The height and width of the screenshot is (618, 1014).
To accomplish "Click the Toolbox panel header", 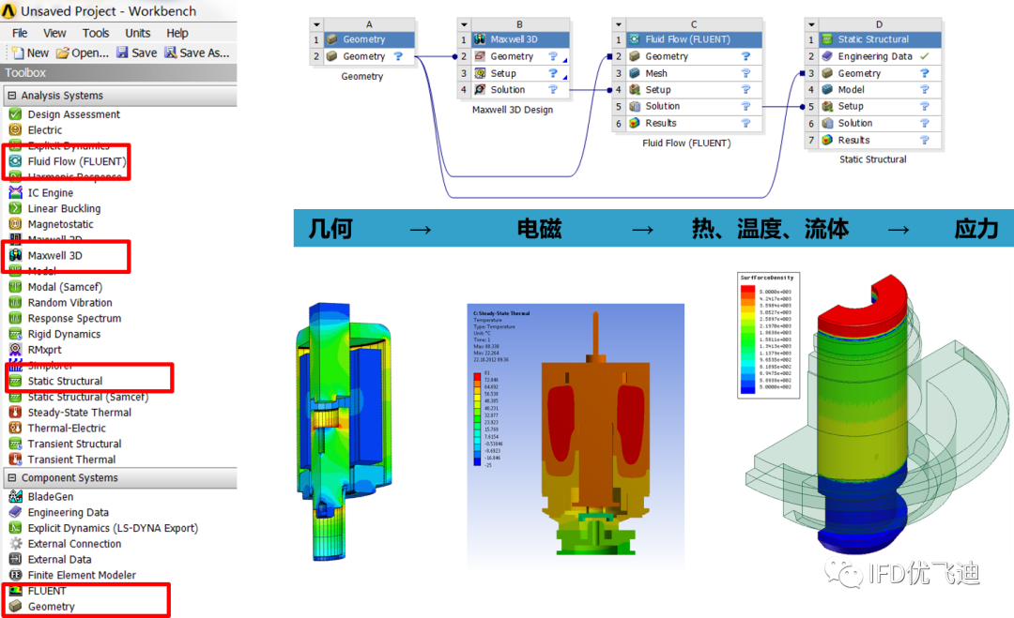I will pyautogui.click(x=118, y=73).
